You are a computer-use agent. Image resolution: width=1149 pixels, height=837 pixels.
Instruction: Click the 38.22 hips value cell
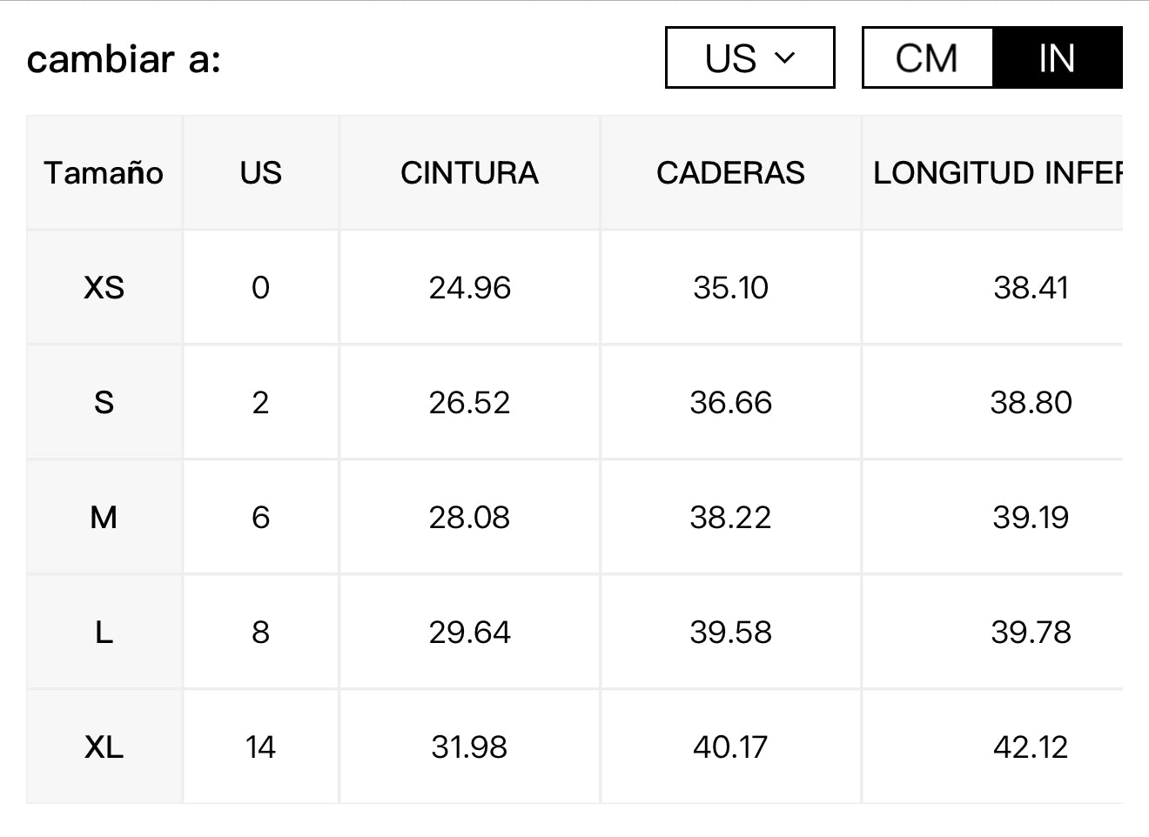click(730, 517)
